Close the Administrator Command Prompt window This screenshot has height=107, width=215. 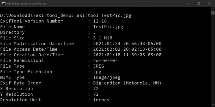coord(209,3)
